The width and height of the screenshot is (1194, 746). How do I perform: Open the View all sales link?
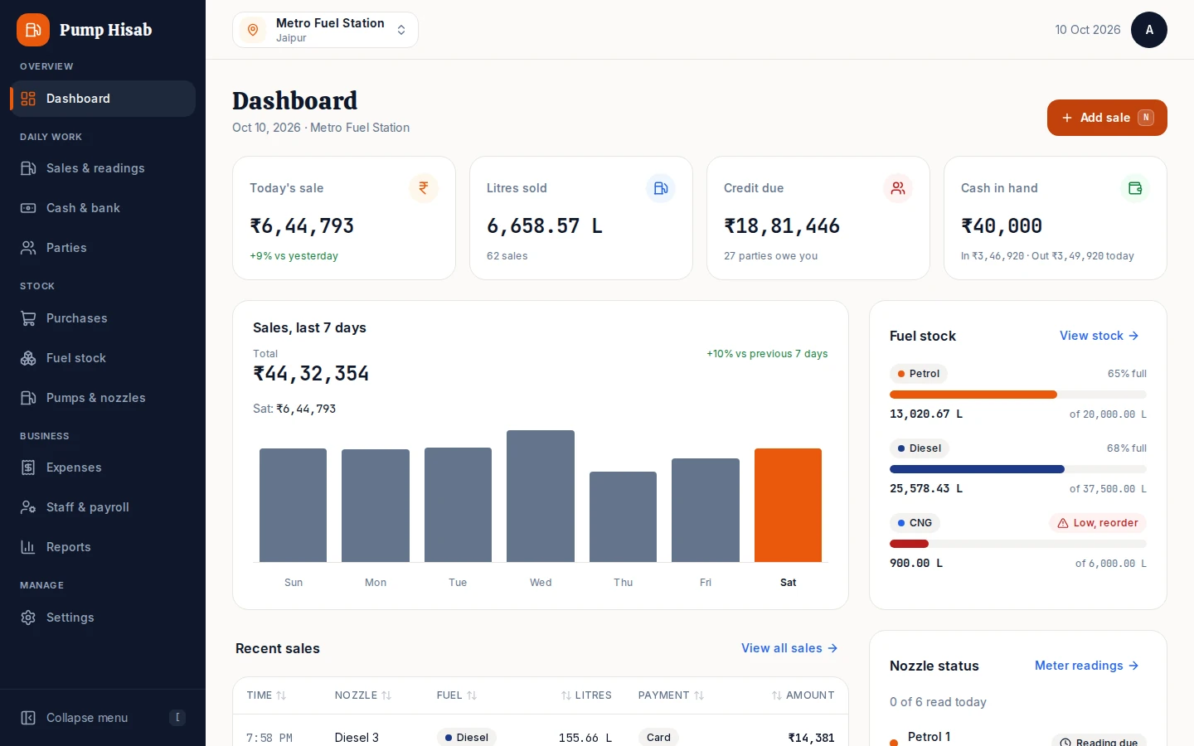pyautogui.click(x=789, y=648)
